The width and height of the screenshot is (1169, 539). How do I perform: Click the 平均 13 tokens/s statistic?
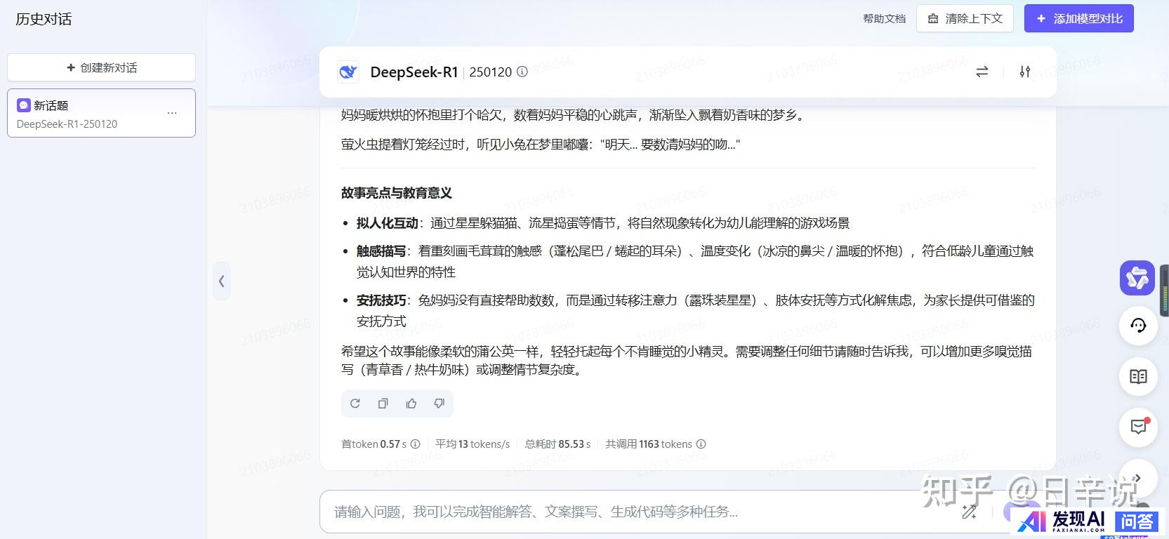coord(473,444)
